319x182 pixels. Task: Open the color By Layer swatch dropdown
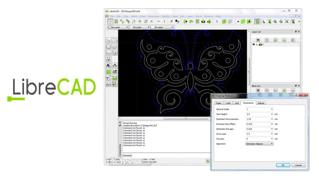(118, 27)
